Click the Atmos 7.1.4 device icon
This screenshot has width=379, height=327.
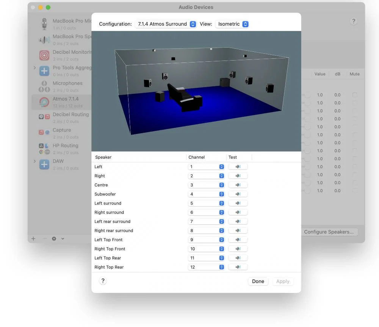point(44,102)
